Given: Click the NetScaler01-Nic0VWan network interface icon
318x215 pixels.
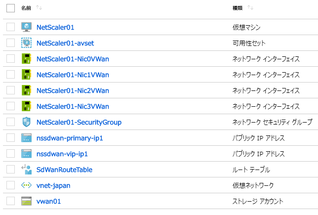Looking at the screenshot, I should click(x=26, y=59).
